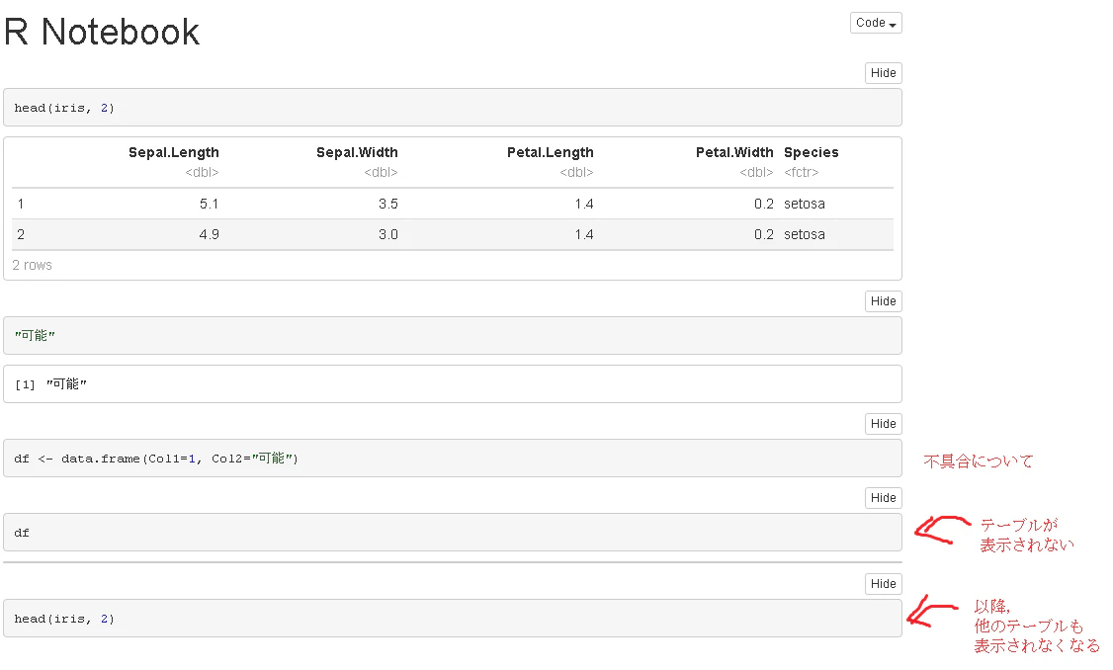Click the "2 rows" table footer text
Image resolution: width=1113 pixels, height=670 pixels.
pos(32,265)
